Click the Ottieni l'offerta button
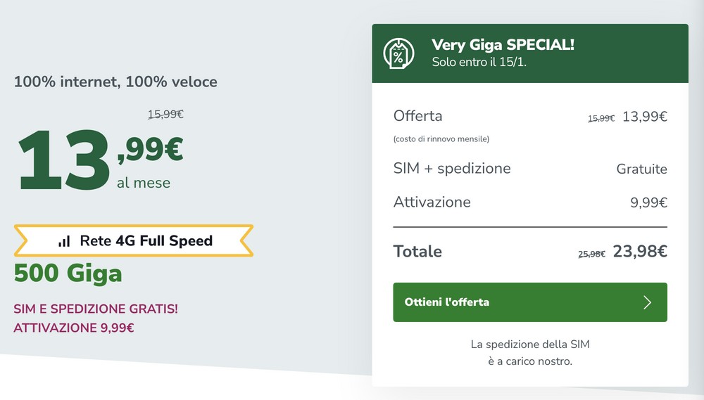704x400 pixels. 530,302
